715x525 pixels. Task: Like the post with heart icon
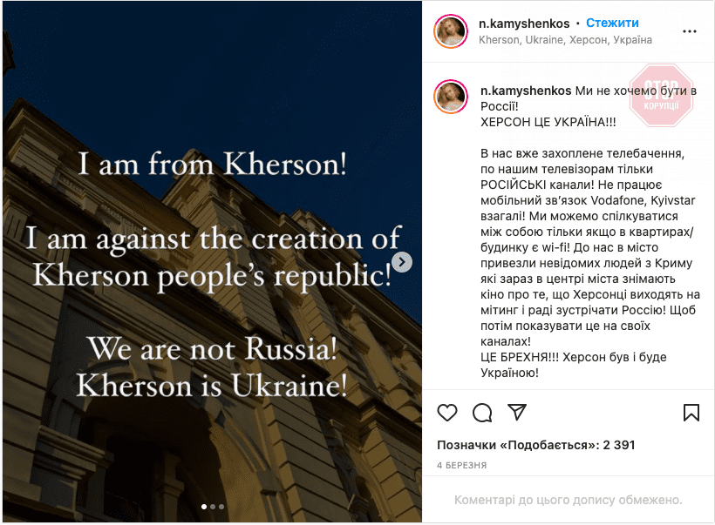[x=447, y=412]
